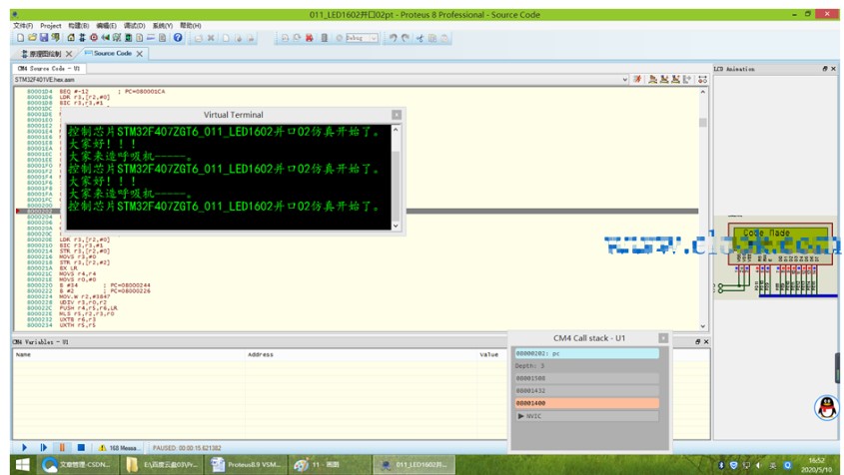Open the 构建(B) menu
Image resolution: width=844 pixels, height=475 pixels.
tap(79, 25)
